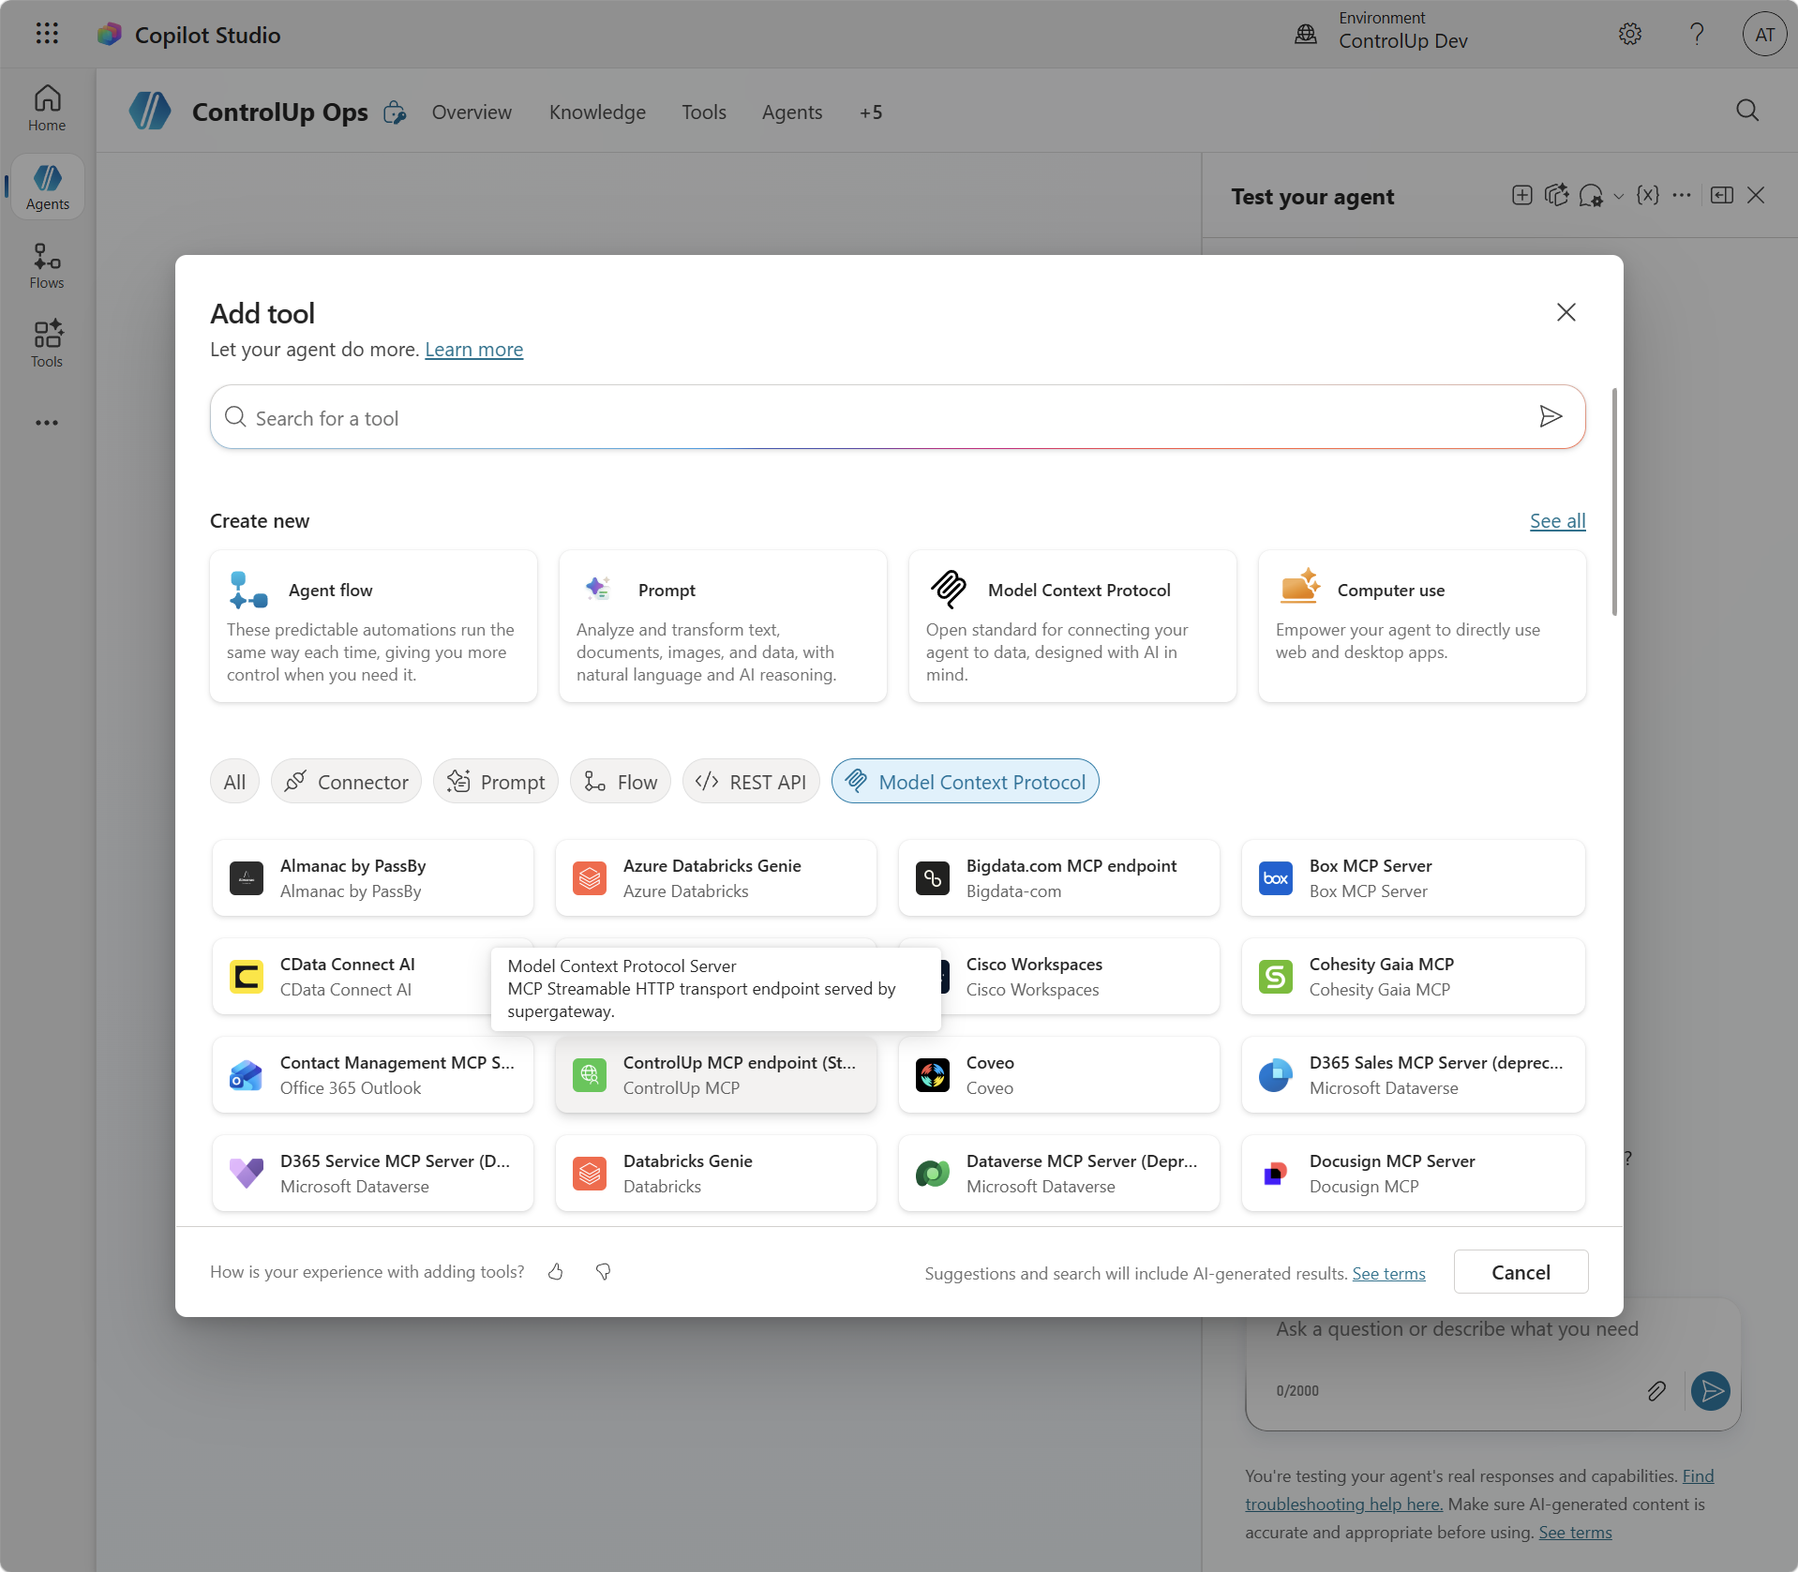Select Box MCP Server tool
Screen dimensions: 1798x1572
(1414, 878)
